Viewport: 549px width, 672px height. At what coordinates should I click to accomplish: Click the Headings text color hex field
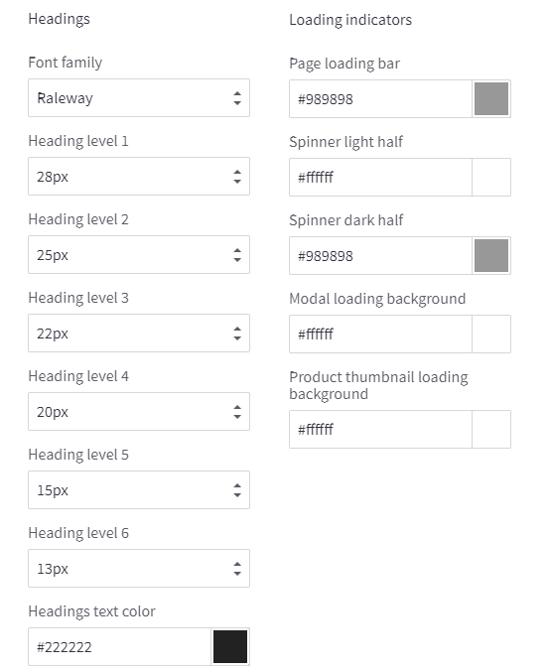point(119,647)
